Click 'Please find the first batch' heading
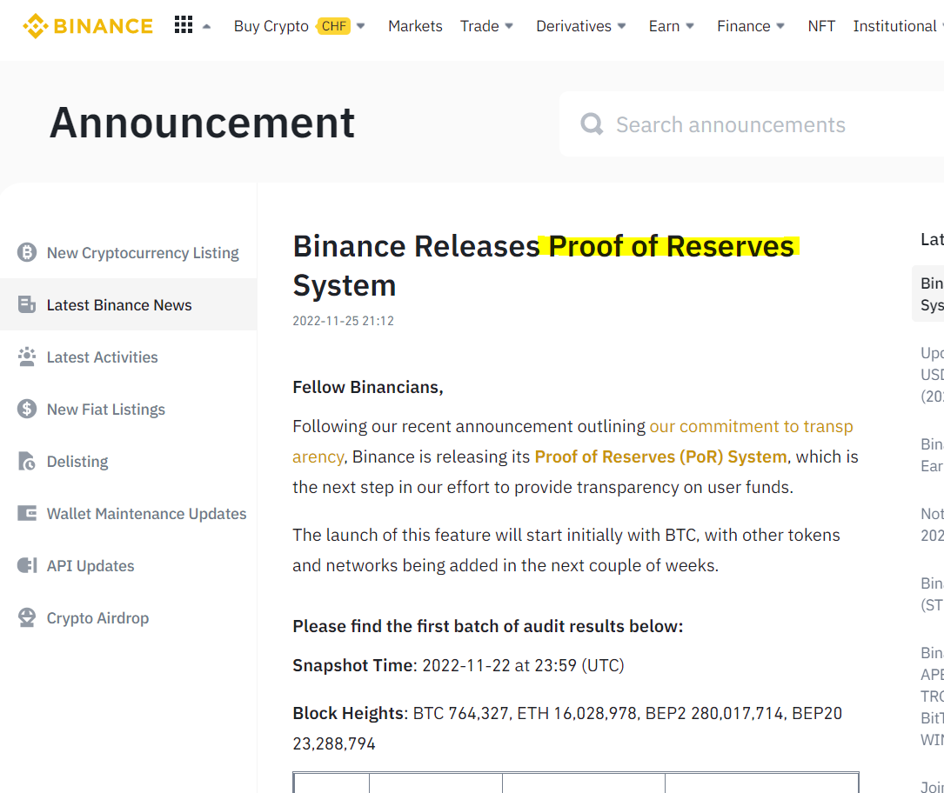This screenshot has width=944, height=793. click(x=487, y=626)
